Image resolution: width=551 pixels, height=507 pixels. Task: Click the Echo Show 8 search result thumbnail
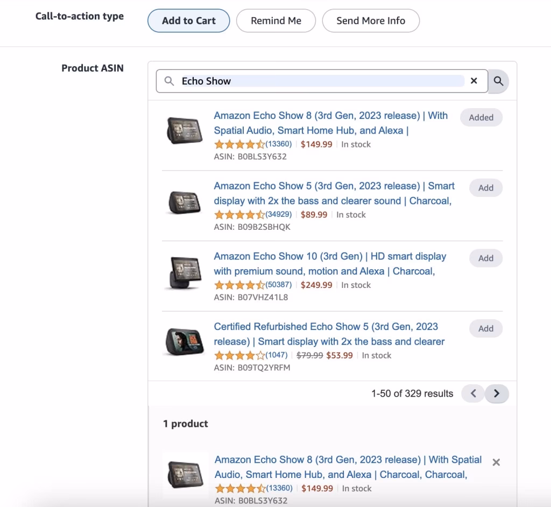pyautogui.click(x=184, y=131)
